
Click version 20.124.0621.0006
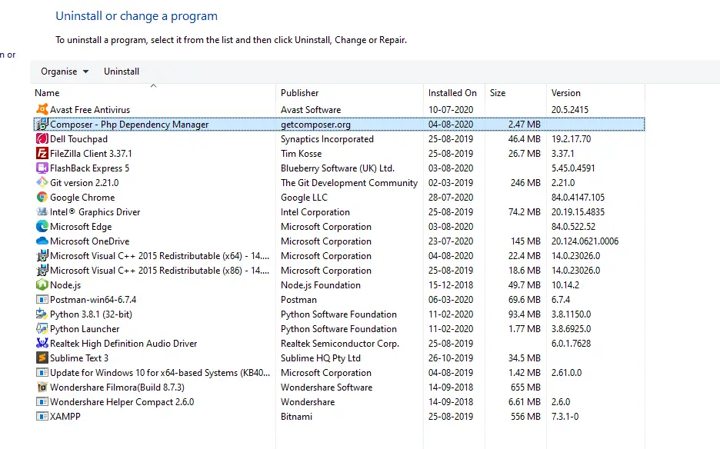(x=585, y=241)
